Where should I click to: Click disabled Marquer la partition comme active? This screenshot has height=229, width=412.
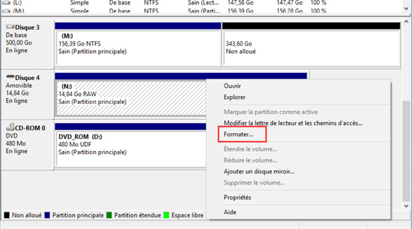click(x=271, y=112)
